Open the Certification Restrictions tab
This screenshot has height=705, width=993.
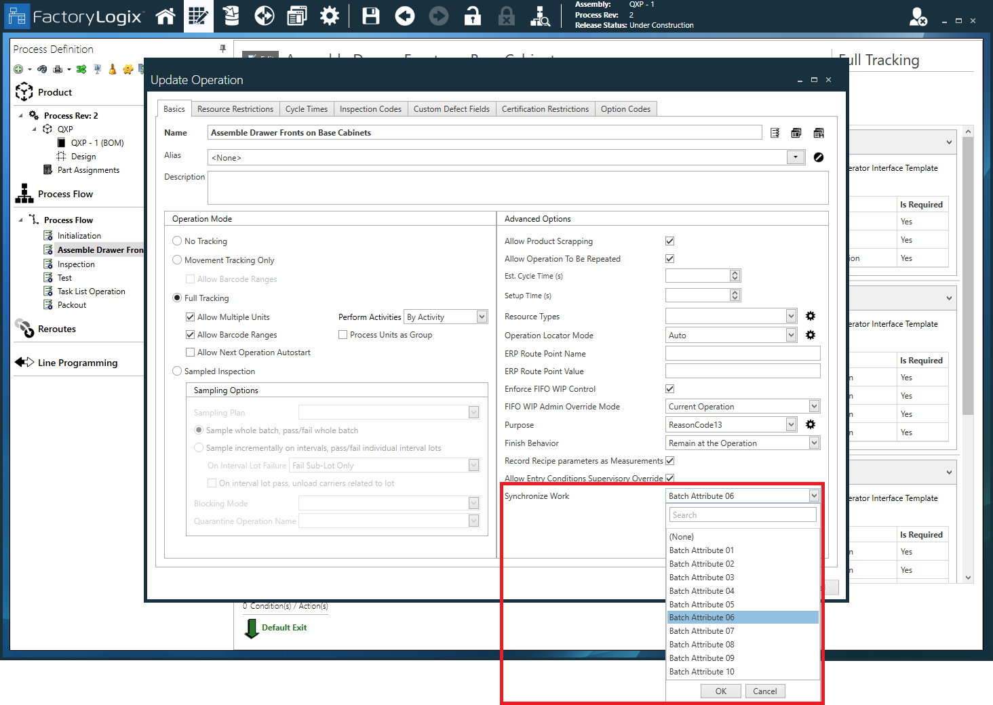point(545,108)
